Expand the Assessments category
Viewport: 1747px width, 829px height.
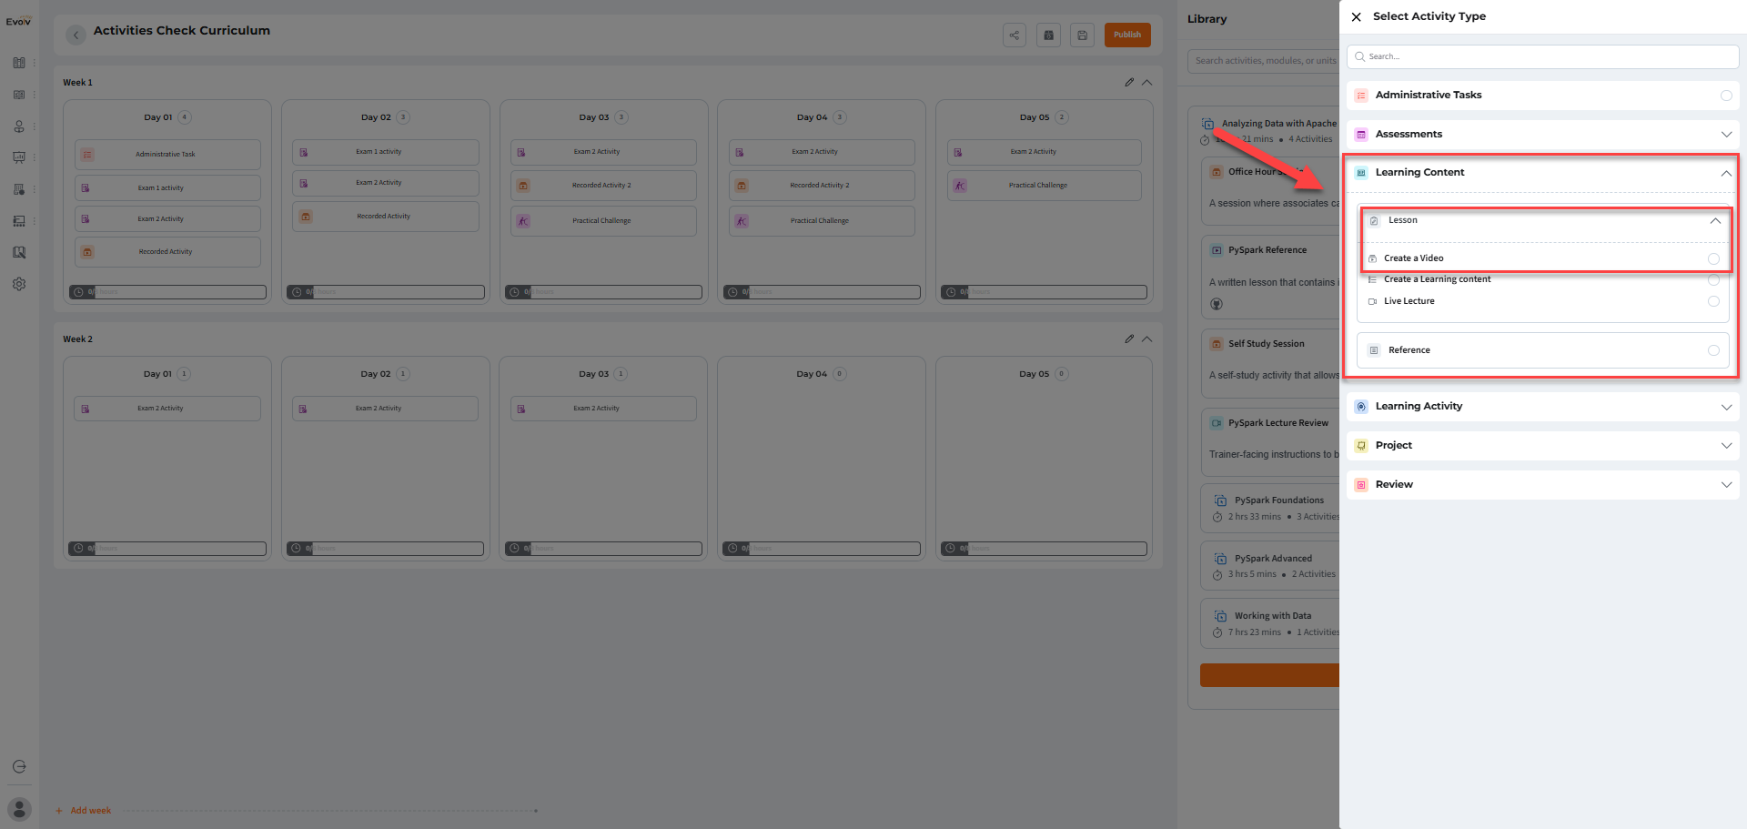[1726, 135]
